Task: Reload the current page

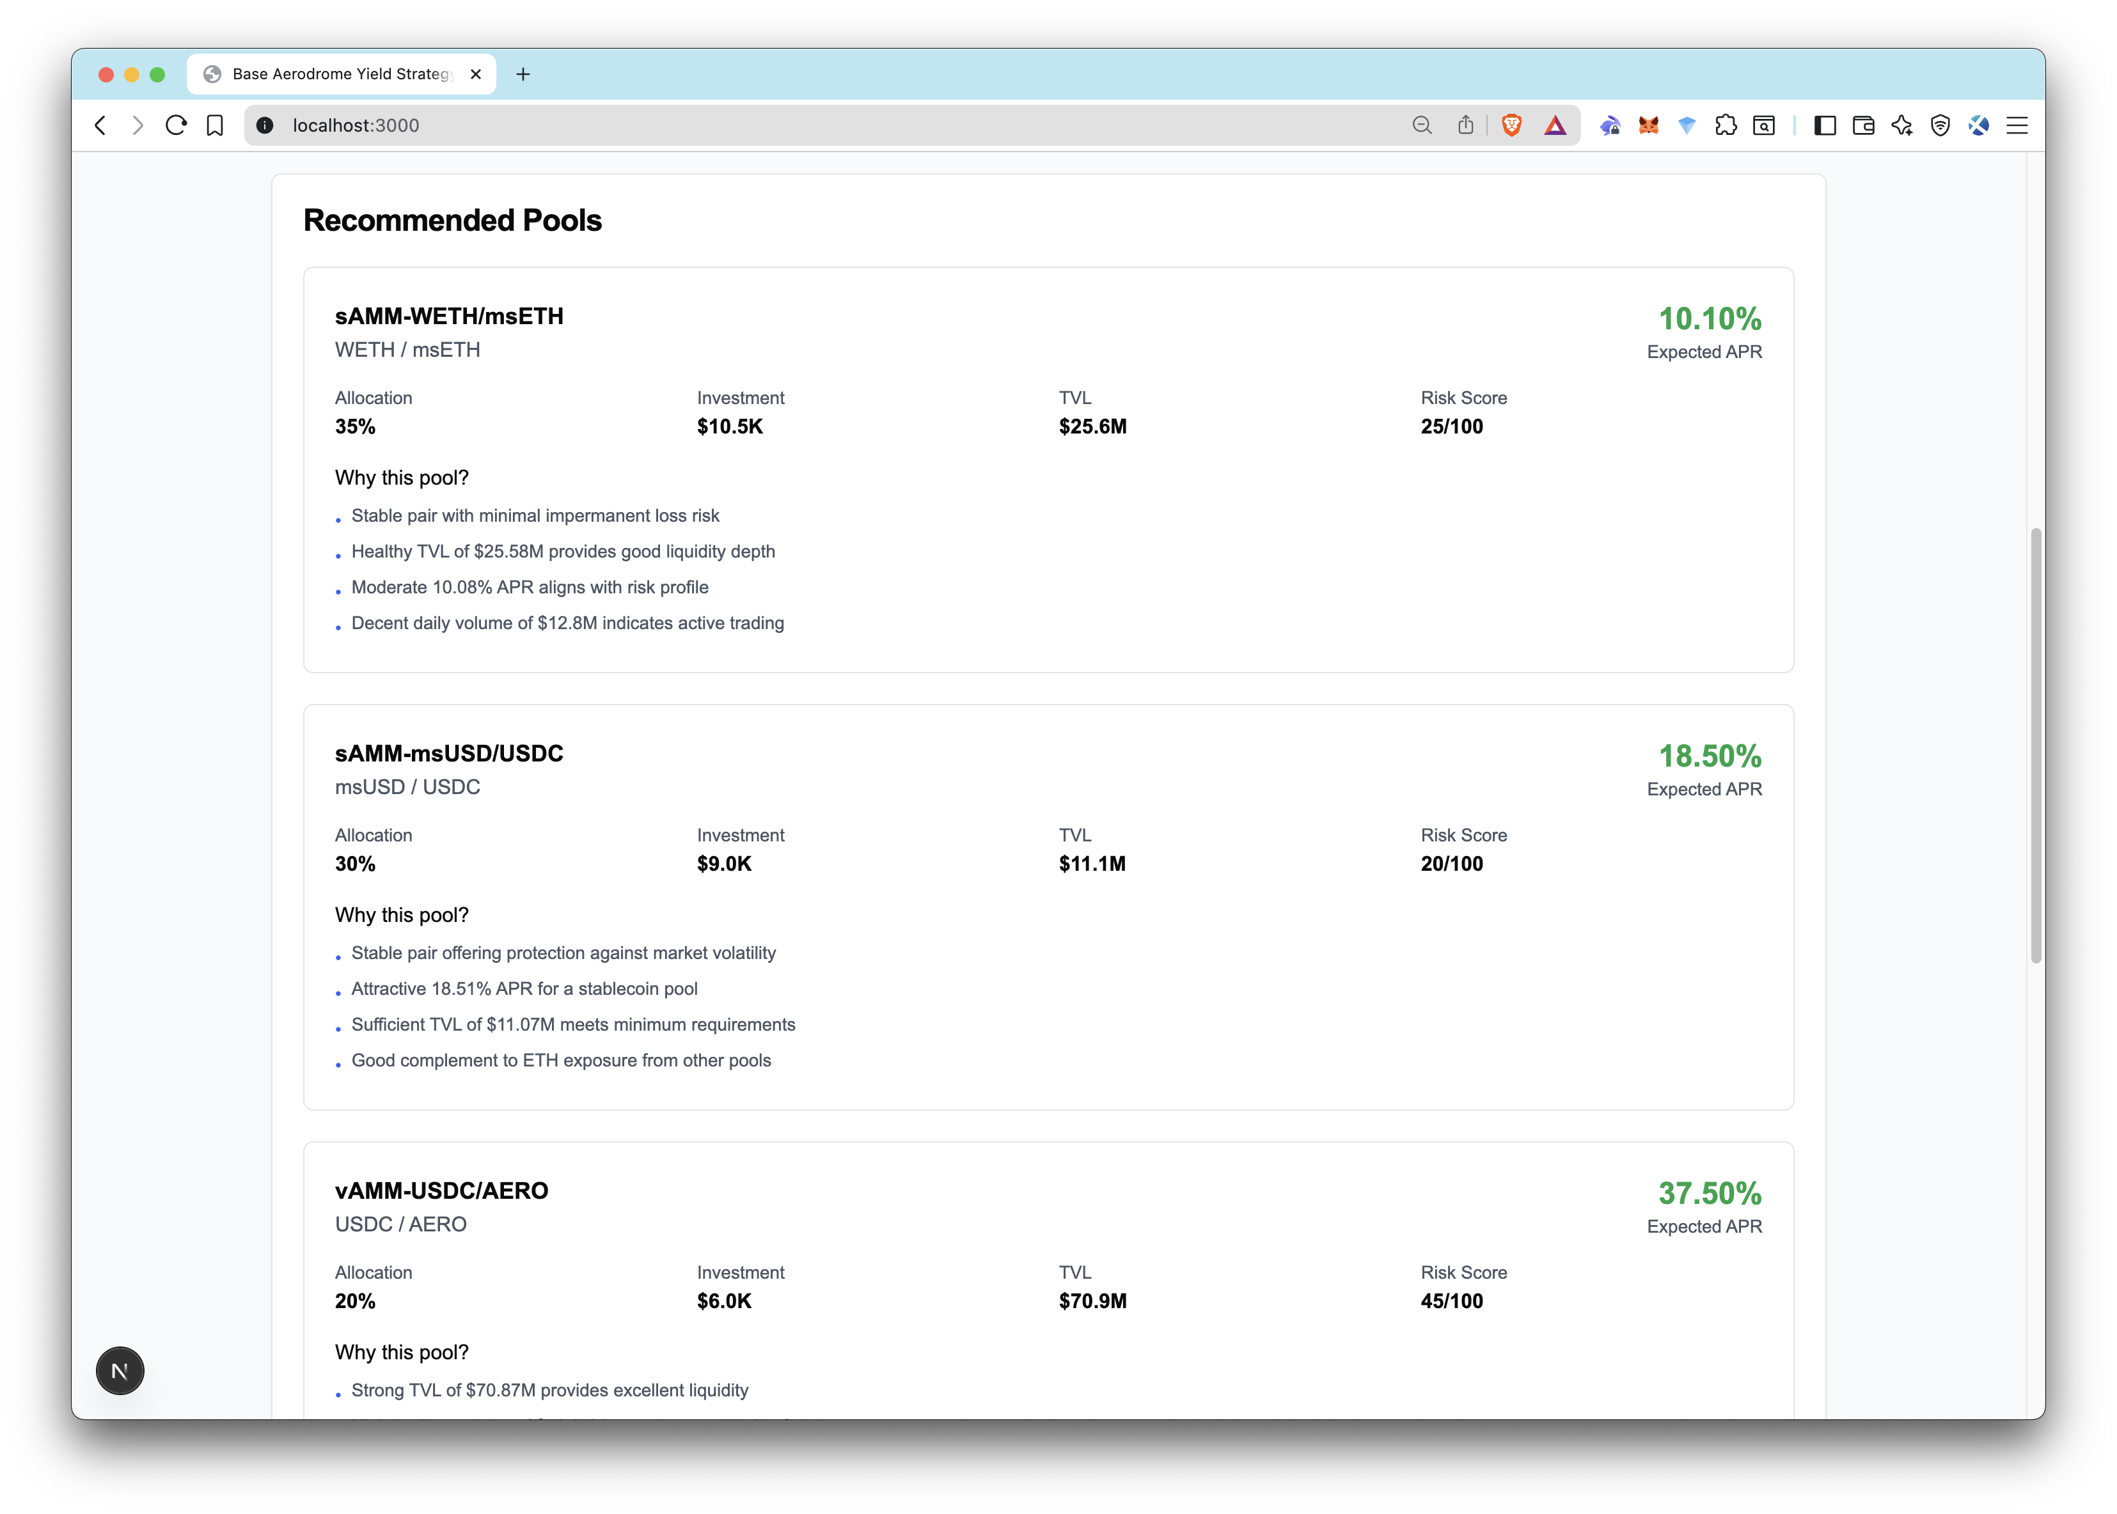Action: click(177, 125)
